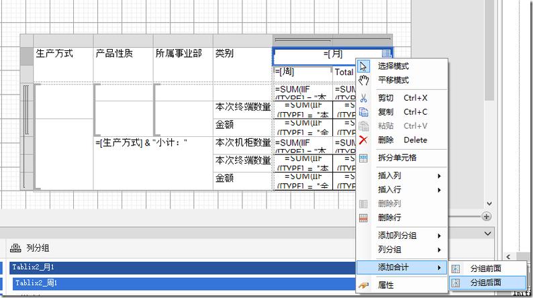Click the delete row icon
The height and width of the screenshot is (298, 533).
(x=363, y=217)
